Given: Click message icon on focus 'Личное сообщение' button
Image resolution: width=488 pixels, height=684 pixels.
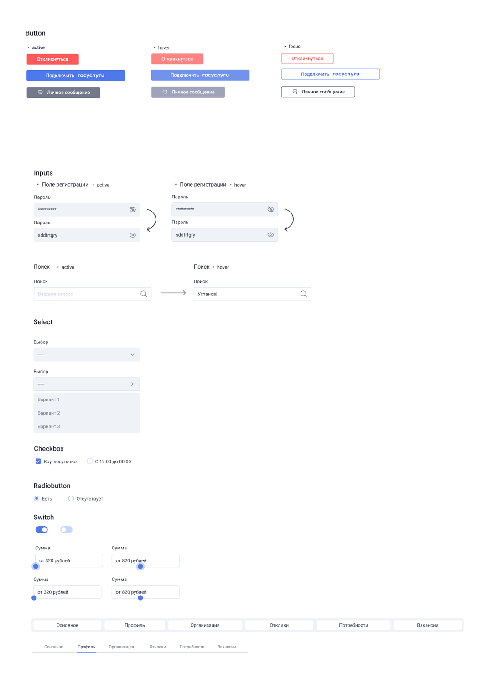Looking at the screenshot, I should (295, 92).
